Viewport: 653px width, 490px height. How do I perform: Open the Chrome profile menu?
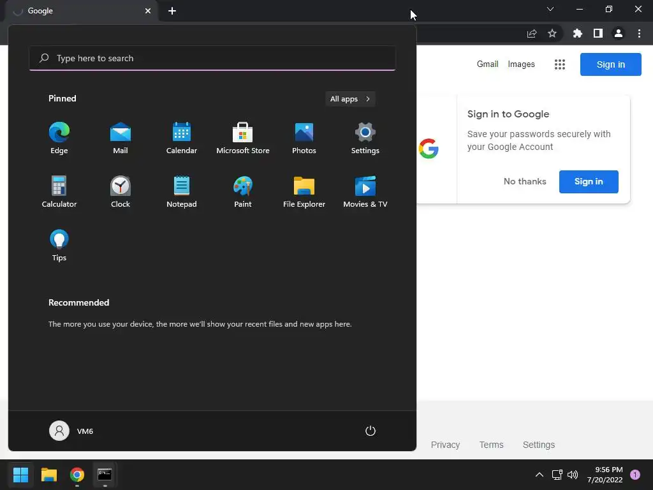pyautogui.click(x=619, y=33)
